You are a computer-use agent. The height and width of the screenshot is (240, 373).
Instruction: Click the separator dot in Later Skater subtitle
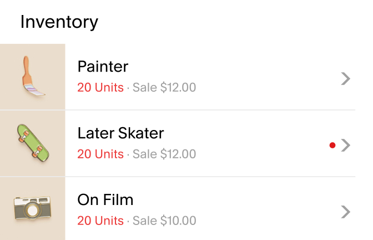[128, 155]
